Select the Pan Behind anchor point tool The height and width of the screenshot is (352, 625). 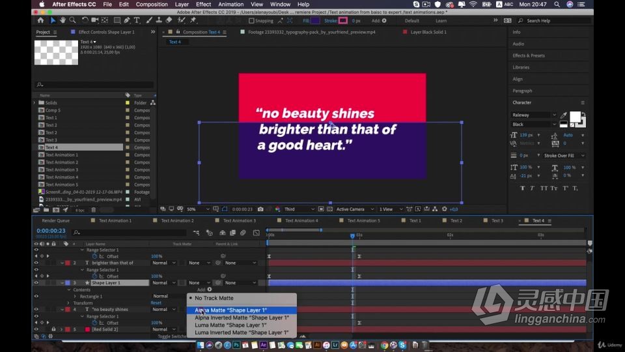point(105,20)
